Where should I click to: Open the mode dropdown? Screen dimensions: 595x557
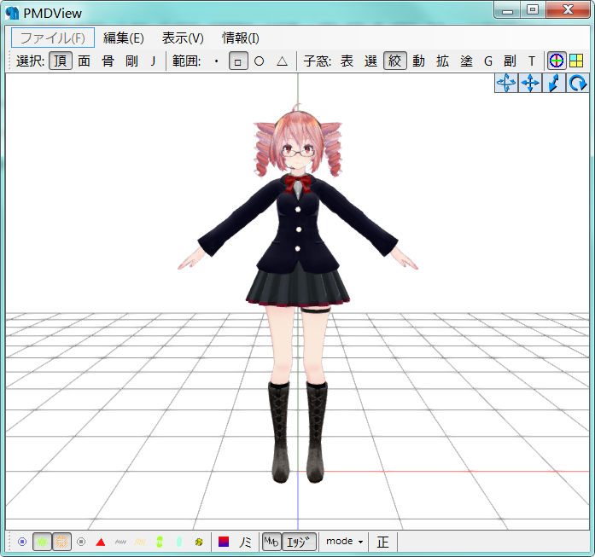[x=345, y=542]
